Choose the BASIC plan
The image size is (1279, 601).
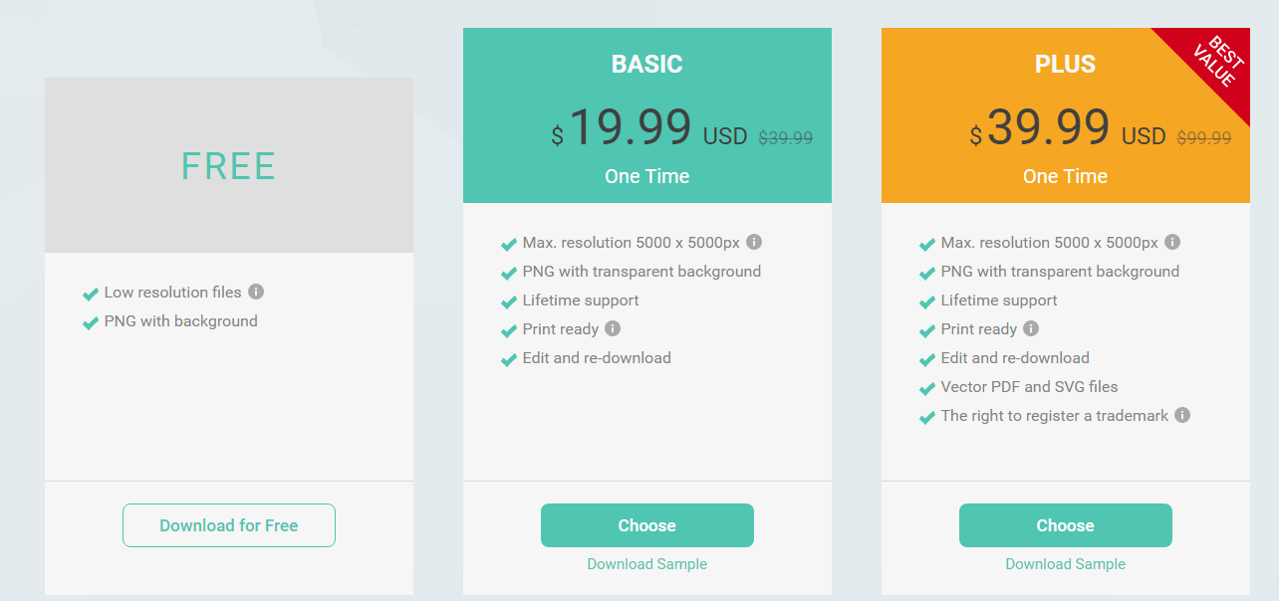pyautogui.click(x=647, y=525)
